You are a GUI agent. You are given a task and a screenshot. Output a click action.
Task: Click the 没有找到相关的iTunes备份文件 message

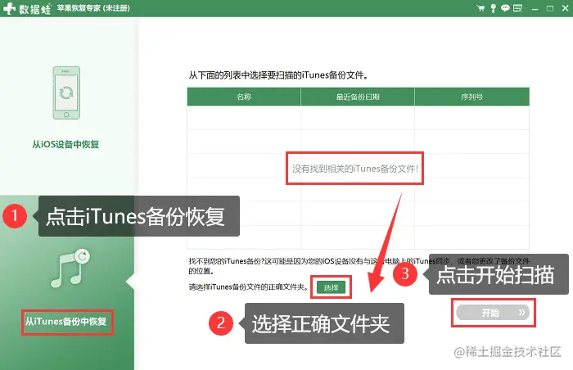(x=354, y=169)
